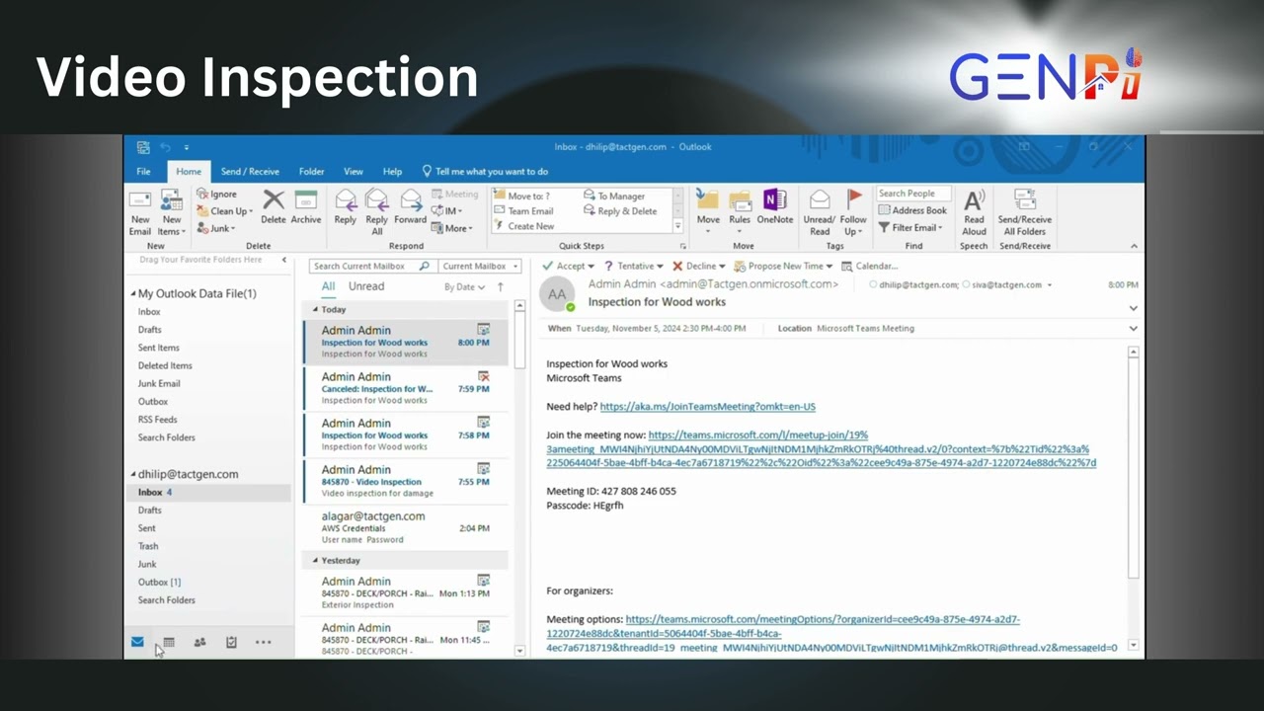Screen dimensions: 1264x711
Task: Click the navigation more options ellipsis
Action: (263, 642)
